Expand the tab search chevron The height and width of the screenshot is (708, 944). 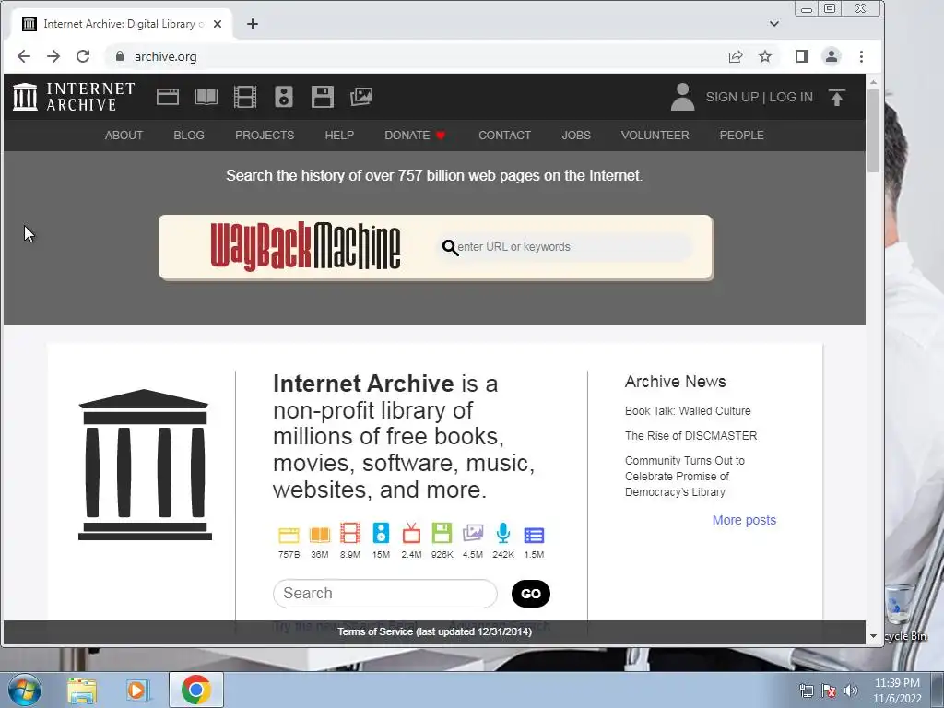(774, 24)
